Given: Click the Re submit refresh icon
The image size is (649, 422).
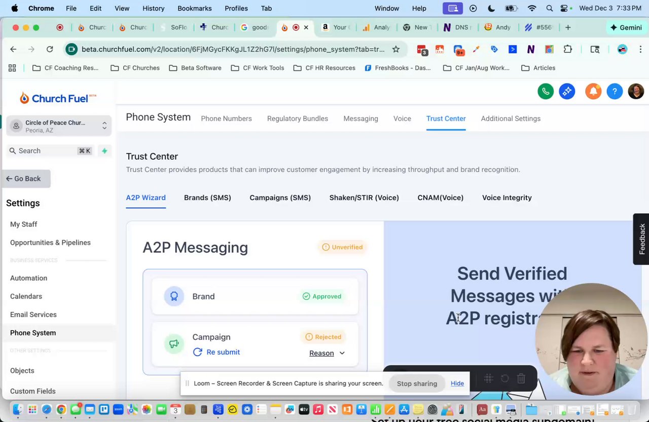Looking at the screenshot, I should coord(197,352).
